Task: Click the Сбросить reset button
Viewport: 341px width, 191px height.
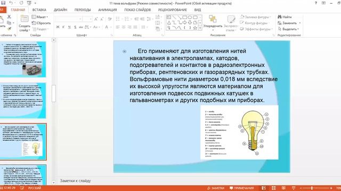Action: tap(41, 23)
